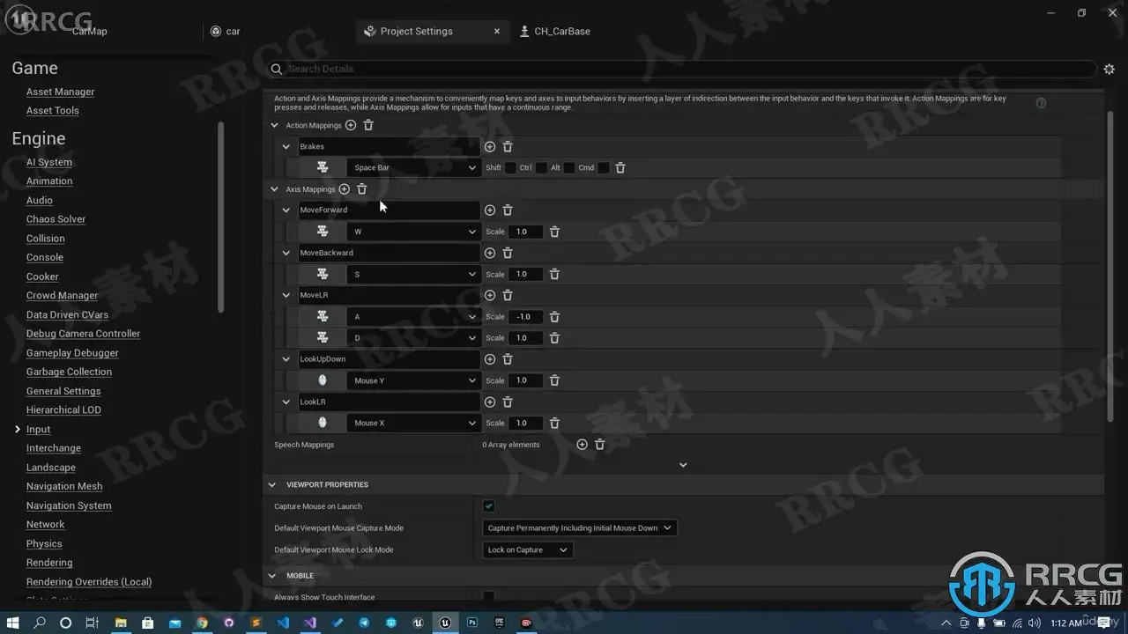Image resolution: width=1128 pixels, height=634 pixels.
Task: Add a new Axis Mapping
Action: coord(345,189)
